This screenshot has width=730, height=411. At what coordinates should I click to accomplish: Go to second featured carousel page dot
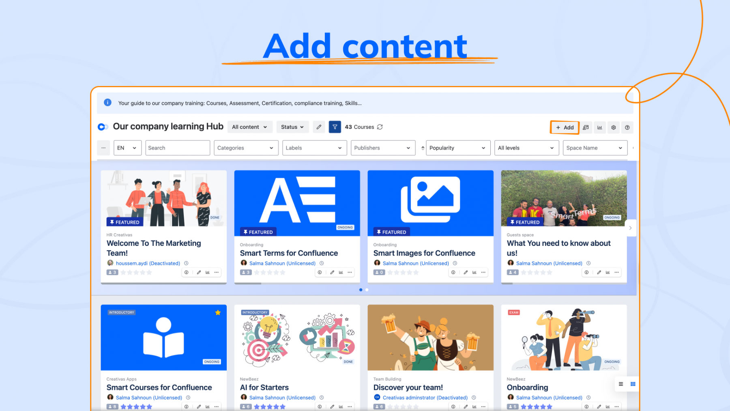(367, 290)
